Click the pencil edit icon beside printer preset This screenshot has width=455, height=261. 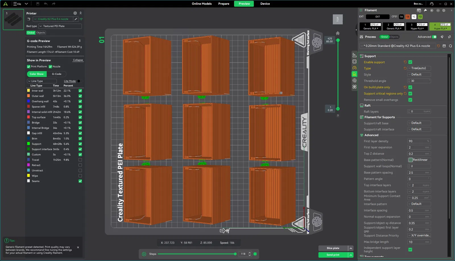coord(76,19)
